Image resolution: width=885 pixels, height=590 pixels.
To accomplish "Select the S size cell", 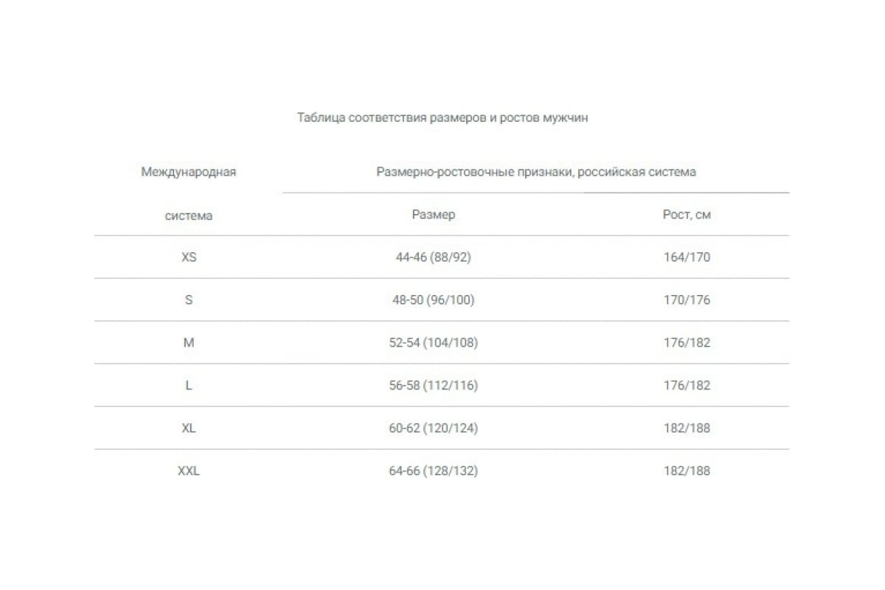I will (189, 300).
